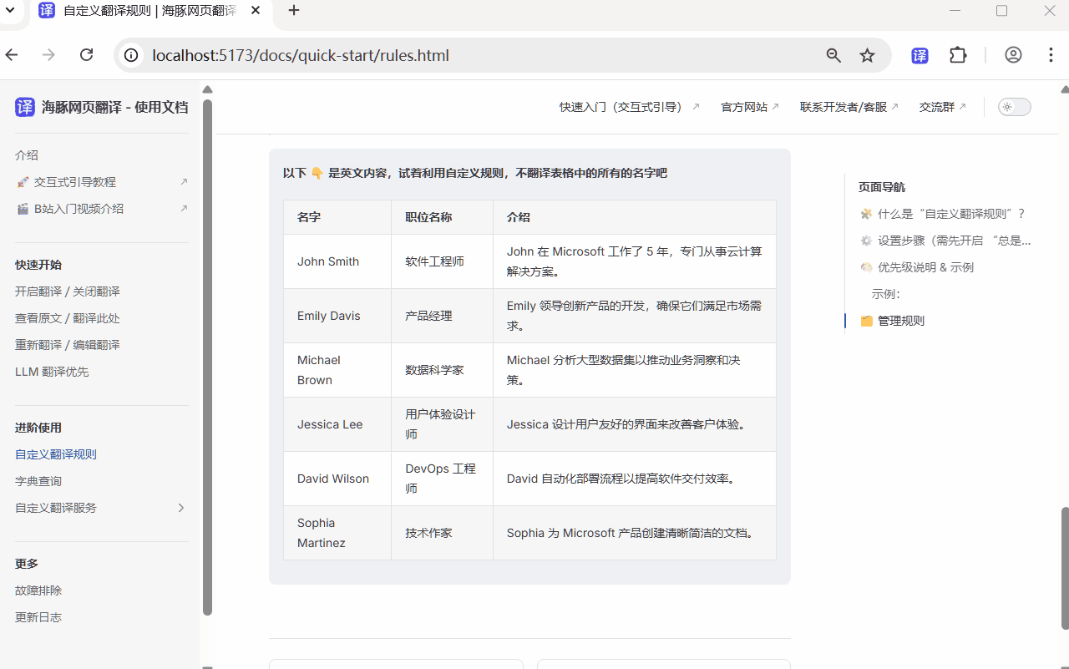Open the caret dropdown at top-left corner
The image size is (1069, 669).
[x=8, y=11]
